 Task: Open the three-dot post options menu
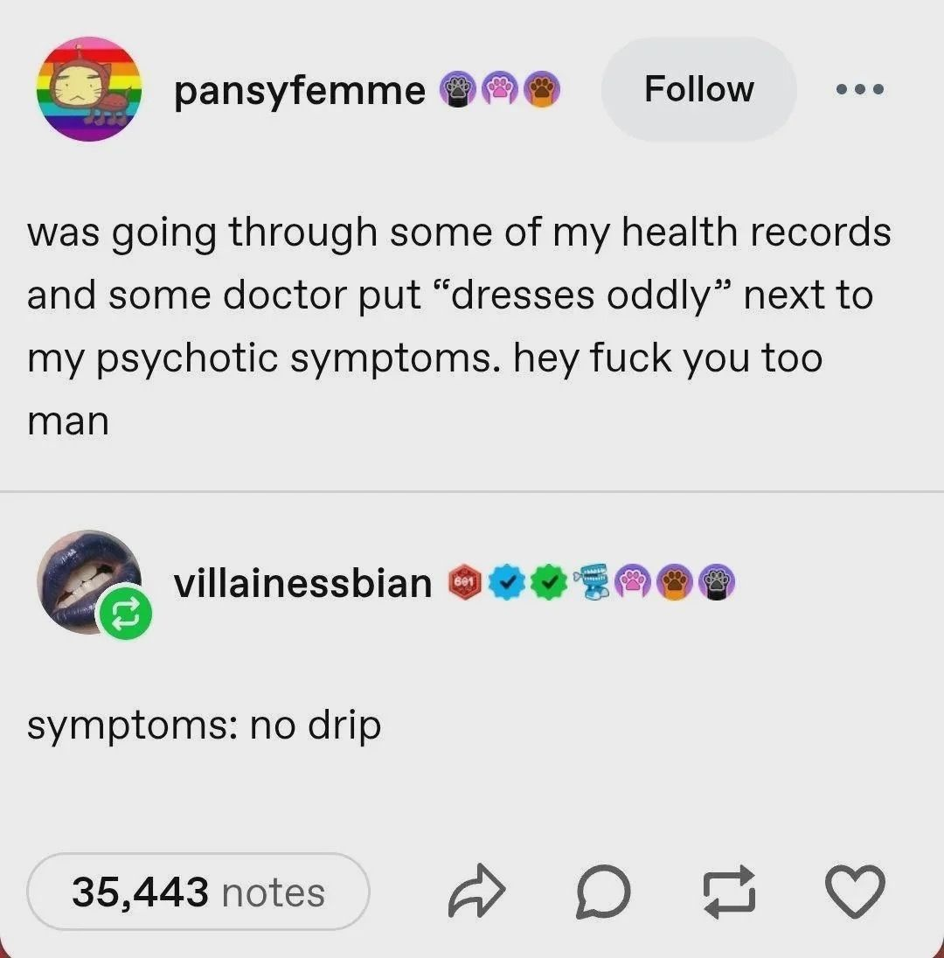[860, 89]
